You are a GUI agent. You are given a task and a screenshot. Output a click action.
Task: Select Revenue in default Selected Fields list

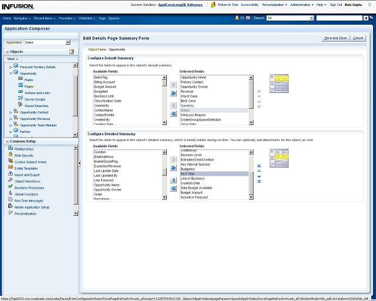coord(187,92)
